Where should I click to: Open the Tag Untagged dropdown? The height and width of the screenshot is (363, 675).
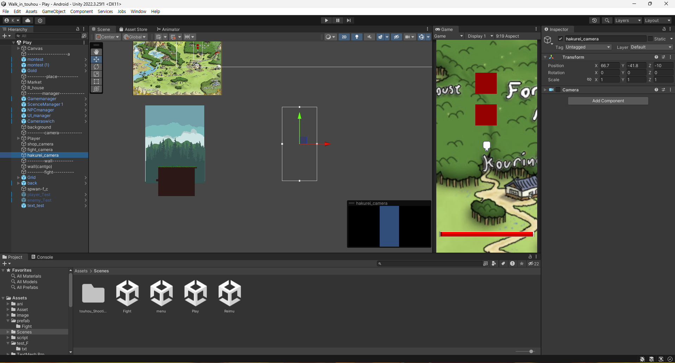pyautogui.click(x=588, y=47)
